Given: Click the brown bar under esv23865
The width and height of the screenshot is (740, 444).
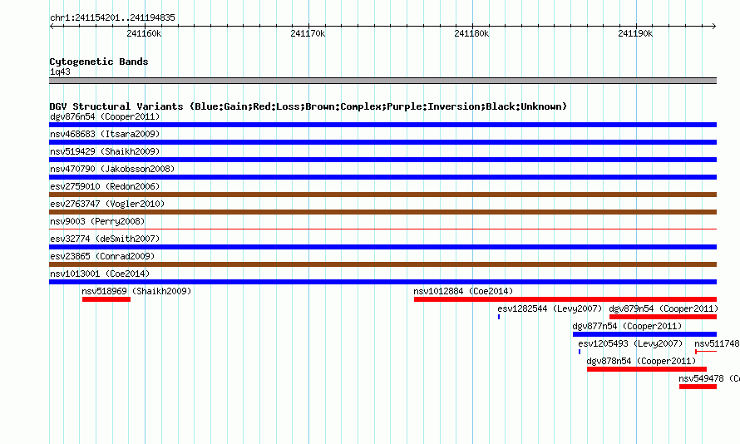Looking at the screenshot, I should [382, 264].
